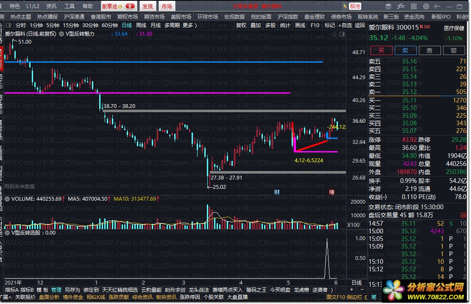Screen dimensions: 471x304
Task: Click the 股票池 button with badge 8
Action: 119,6
